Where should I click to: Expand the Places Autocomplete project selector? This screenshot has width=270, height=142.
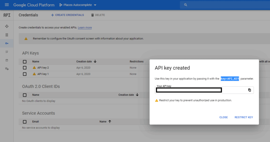(78, 5)
